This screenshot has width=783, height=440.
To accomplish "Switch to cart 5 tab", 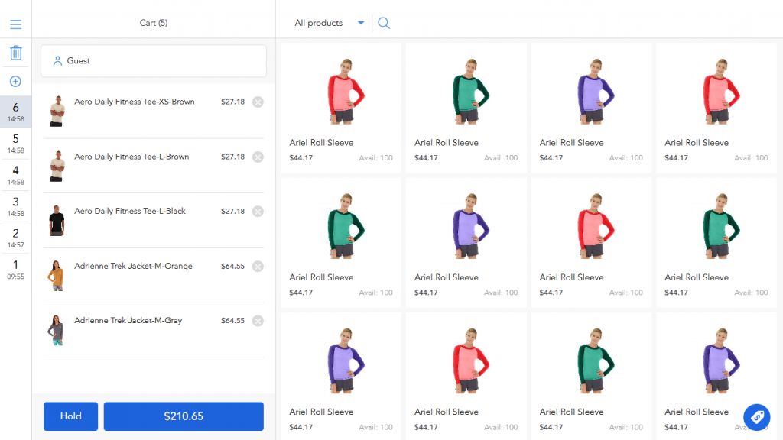I will click(x=15, y=143).
